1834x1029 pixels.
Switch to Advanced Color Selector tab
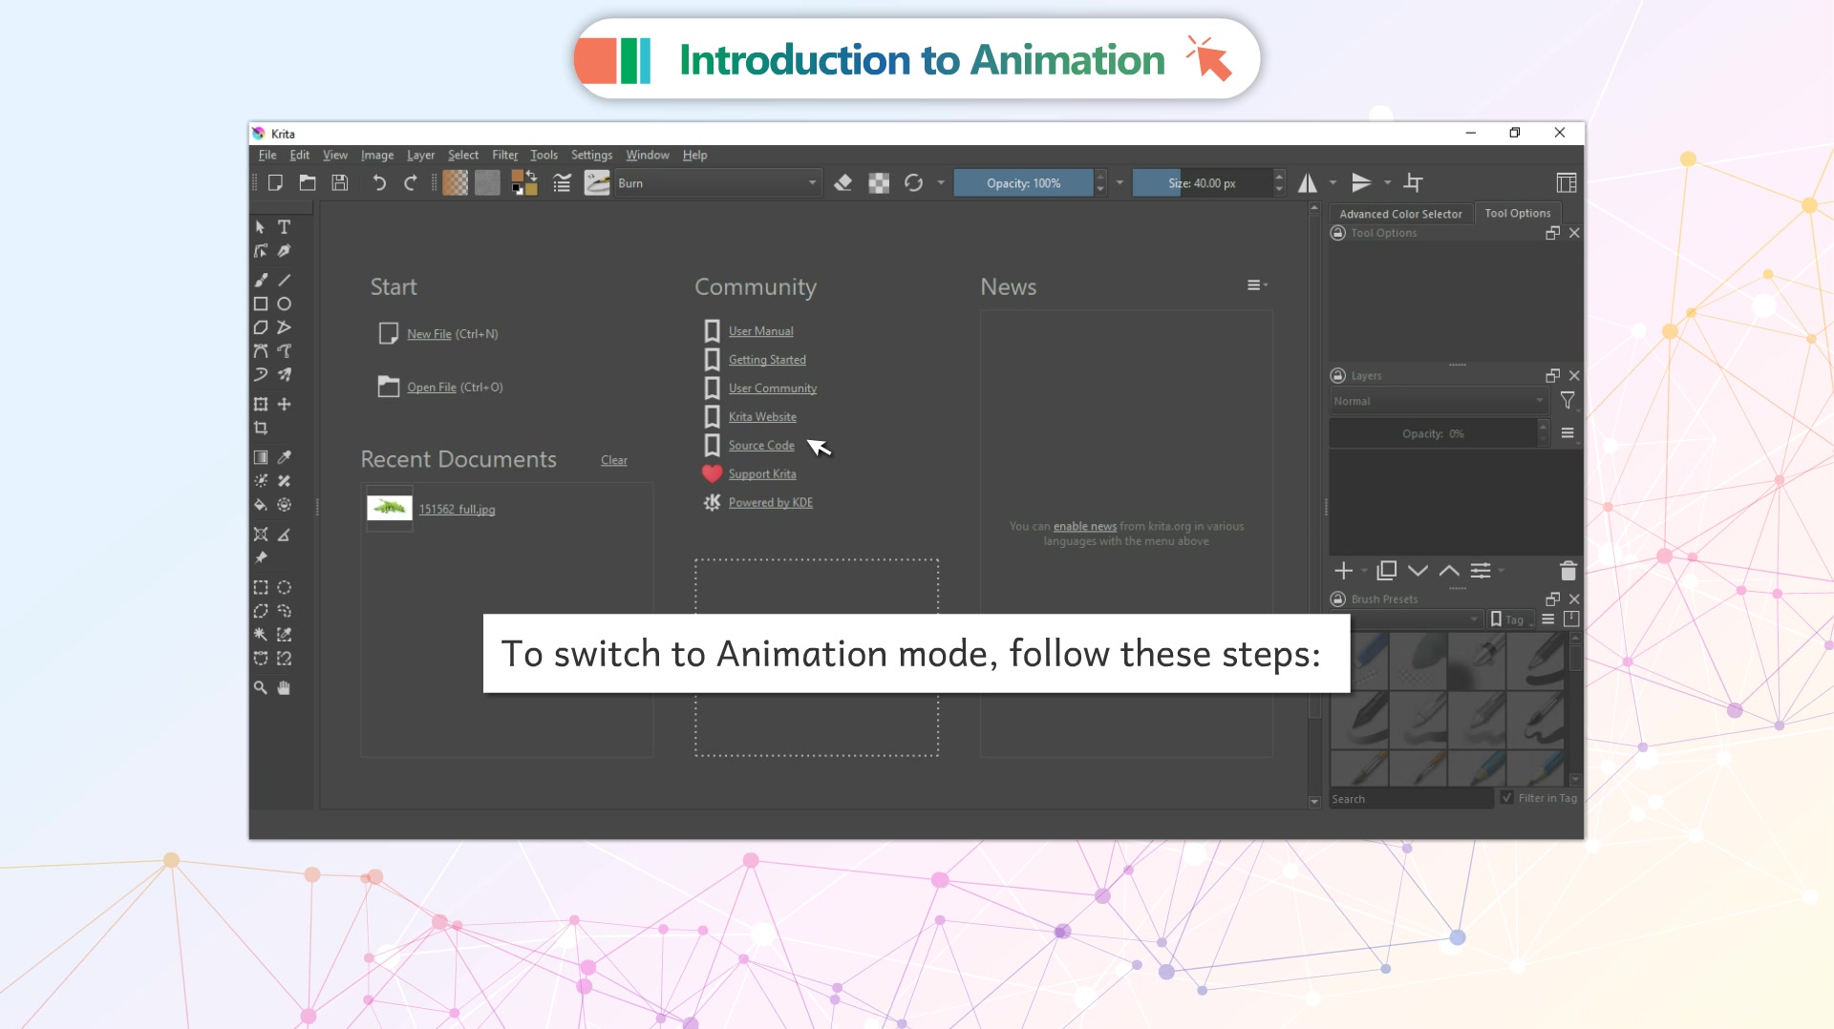1400,214
